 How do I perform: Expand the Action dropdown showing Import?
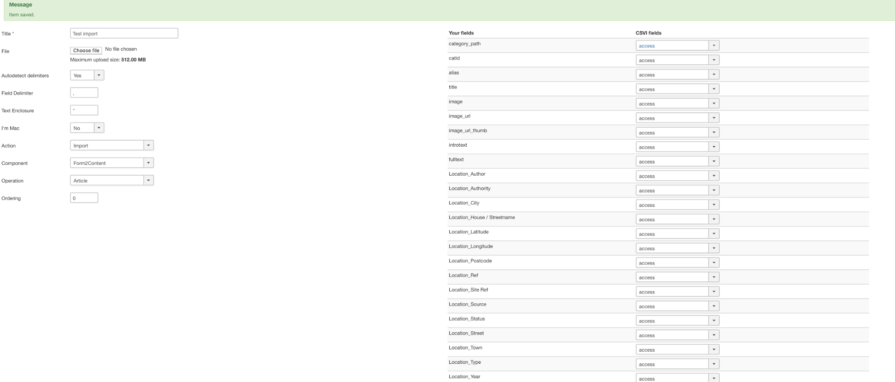point(112,145)
